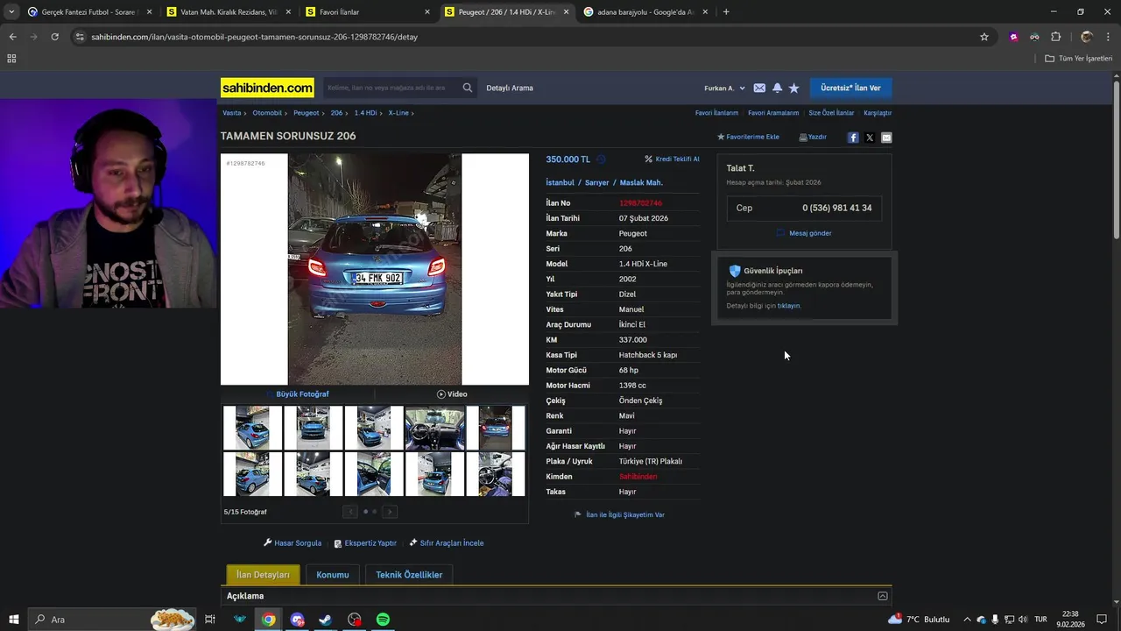The height and width of the screenshot is (631, 1121).
Task: Go to previous photo thumbnail page
Action: pos(350,512)
